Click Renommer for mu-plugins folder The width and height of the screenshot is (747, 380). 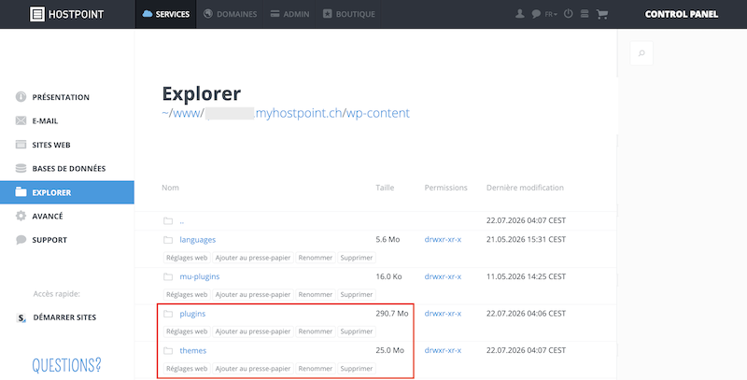[x=316, y=295]
